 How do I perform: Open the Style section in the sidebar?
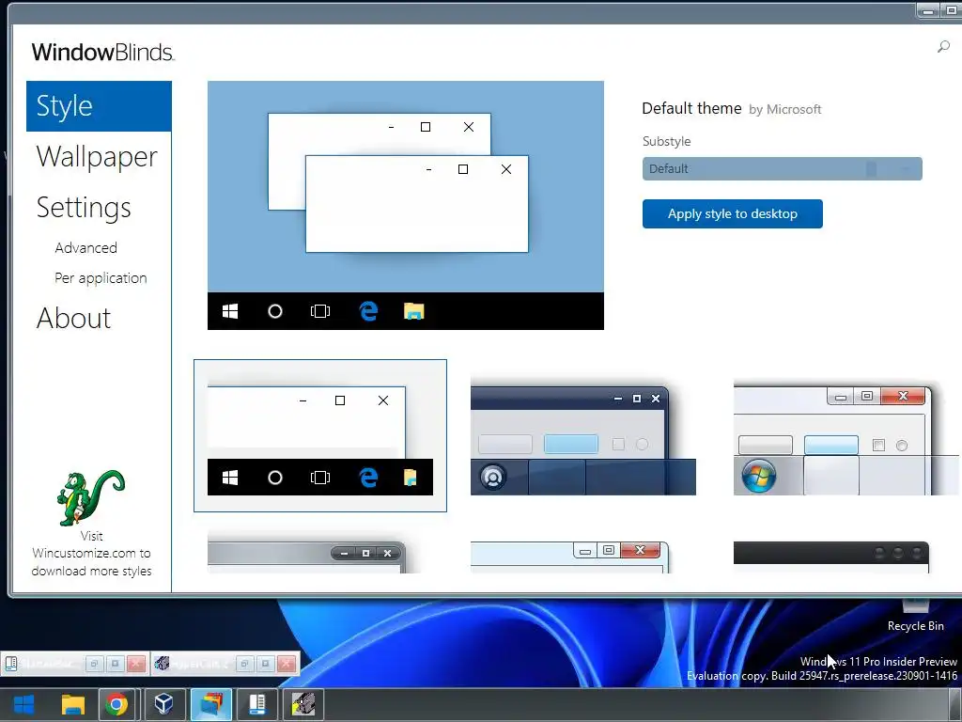(x=99, y=105)
